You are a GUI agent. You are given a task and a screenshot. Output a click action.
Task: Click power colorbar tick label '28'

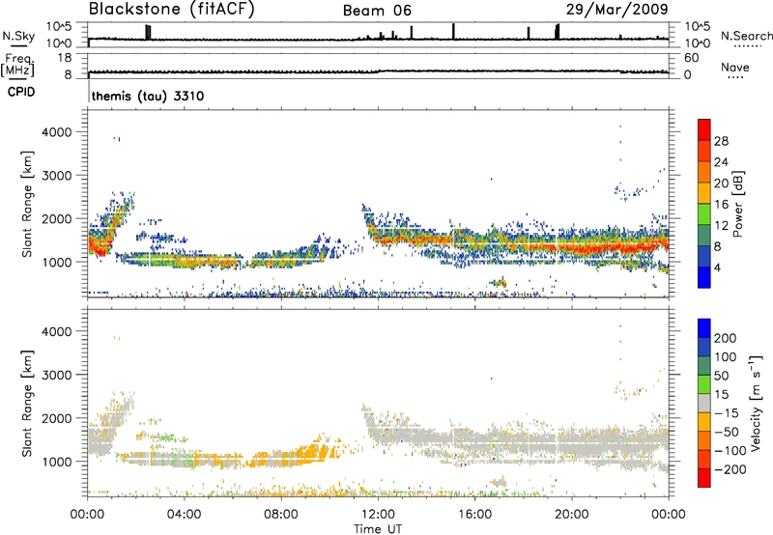[x=721, y=141]
